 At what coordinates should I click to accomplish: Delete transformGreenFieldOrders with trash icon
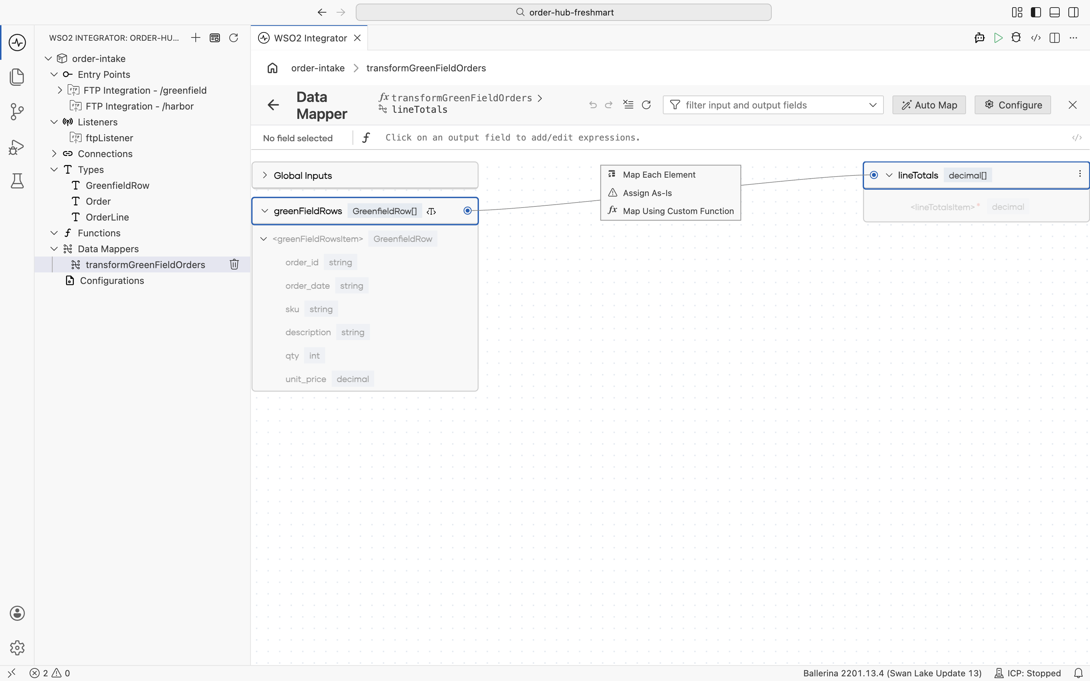234,264
